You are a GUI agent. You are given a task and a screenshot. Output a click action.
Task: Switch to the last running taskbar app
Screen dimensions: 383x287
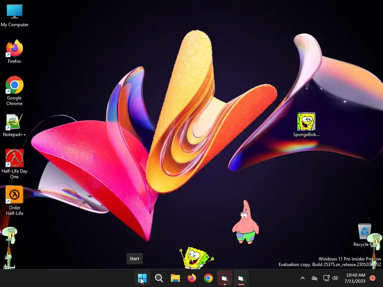pos(241,278)
